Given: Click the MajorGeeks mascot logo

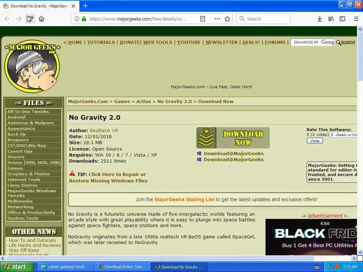Looking at the screenshot, I should click(x=32, y=67).
